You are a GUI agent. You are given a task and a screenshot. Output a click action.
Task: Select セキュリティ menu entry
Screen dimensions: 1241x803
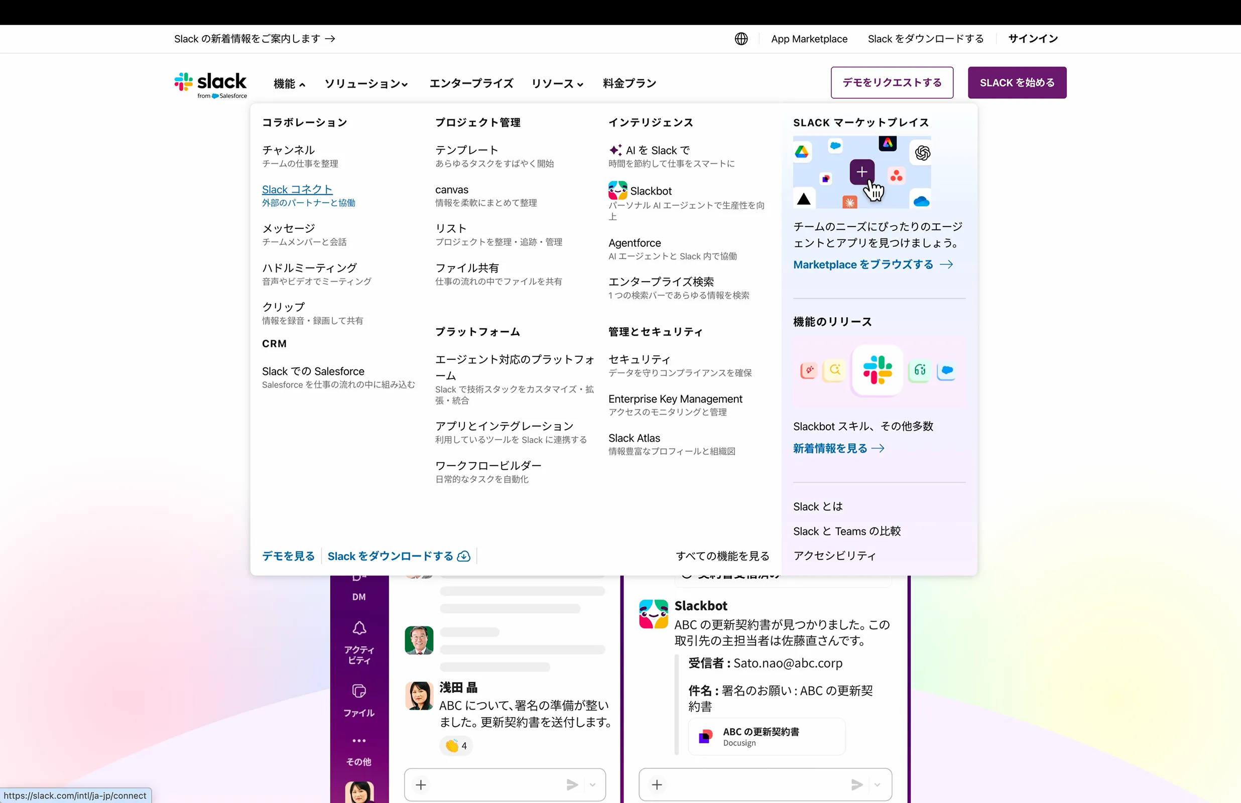[680, 365]
